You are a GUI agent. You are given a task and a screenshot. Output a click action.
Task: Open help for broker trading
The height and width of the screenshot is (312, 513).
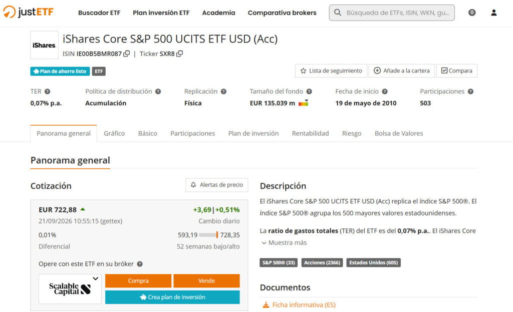coord(140,263)
